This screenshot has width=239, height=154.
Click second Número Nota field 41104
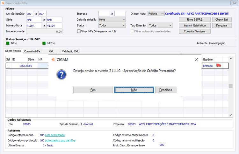tap(54, 25)
